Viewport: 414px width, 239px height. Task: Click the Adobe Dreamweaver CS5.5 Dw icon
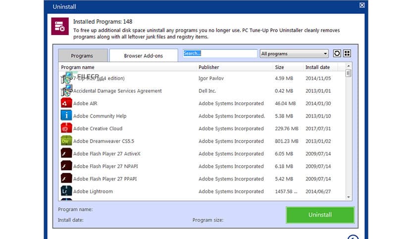click(x=66, y=141)
